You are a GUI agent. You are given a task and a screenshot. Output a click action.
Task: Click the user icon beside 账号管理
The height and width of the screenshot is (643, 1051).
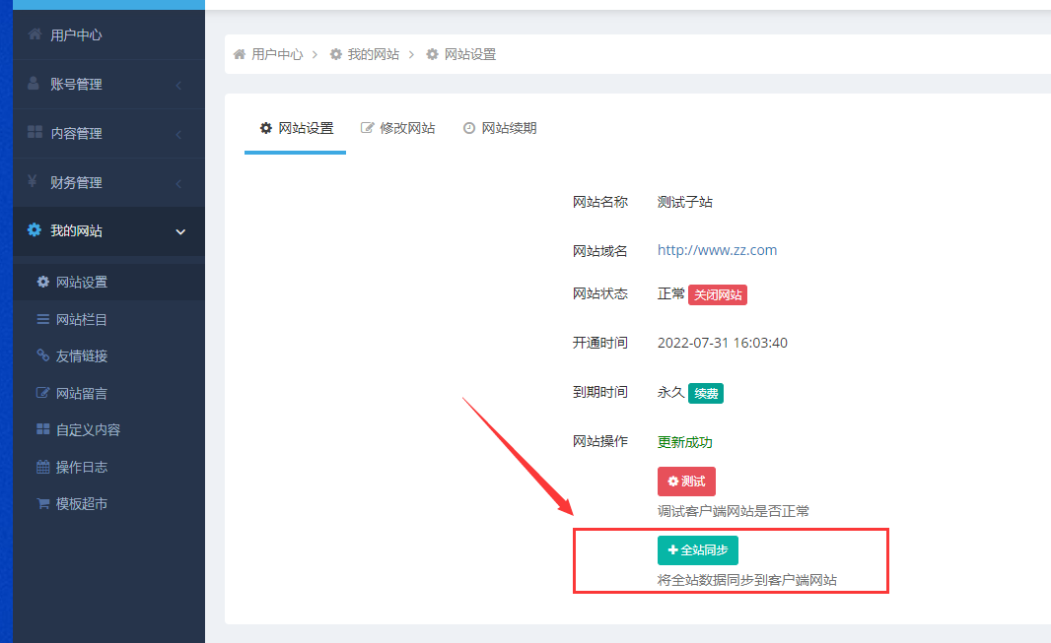[x=34, y=83]
